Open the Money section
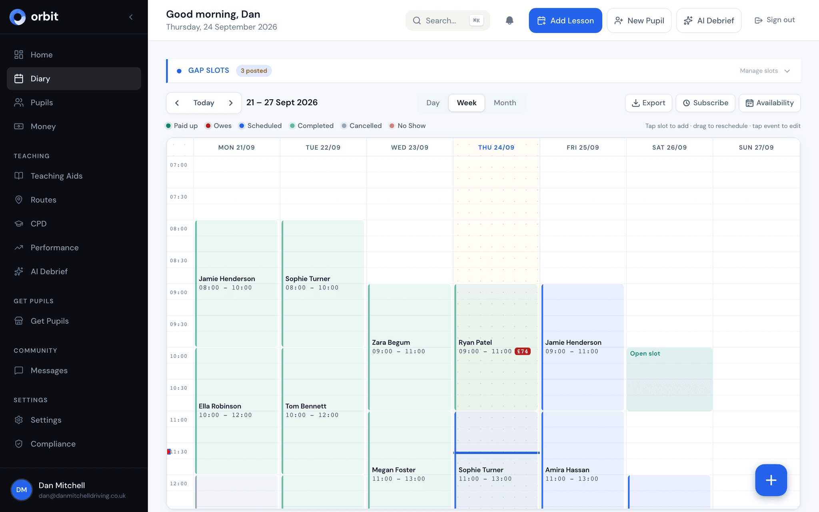The image size is (819, 512). click(74, 126)
